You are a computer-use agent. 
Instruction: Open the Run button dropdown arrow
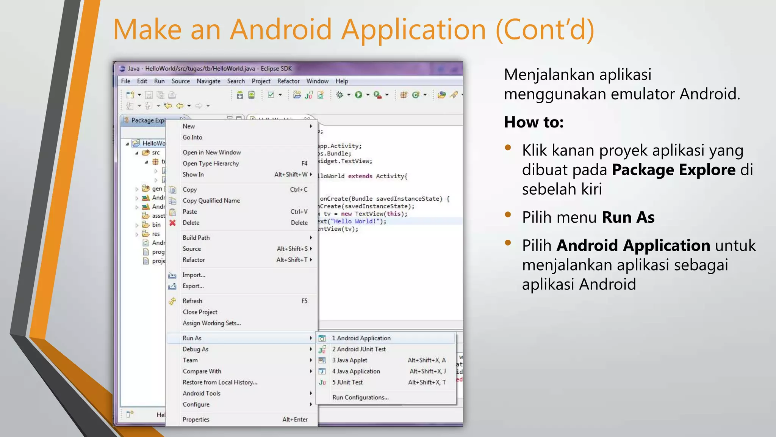click(x=368, y=95)
